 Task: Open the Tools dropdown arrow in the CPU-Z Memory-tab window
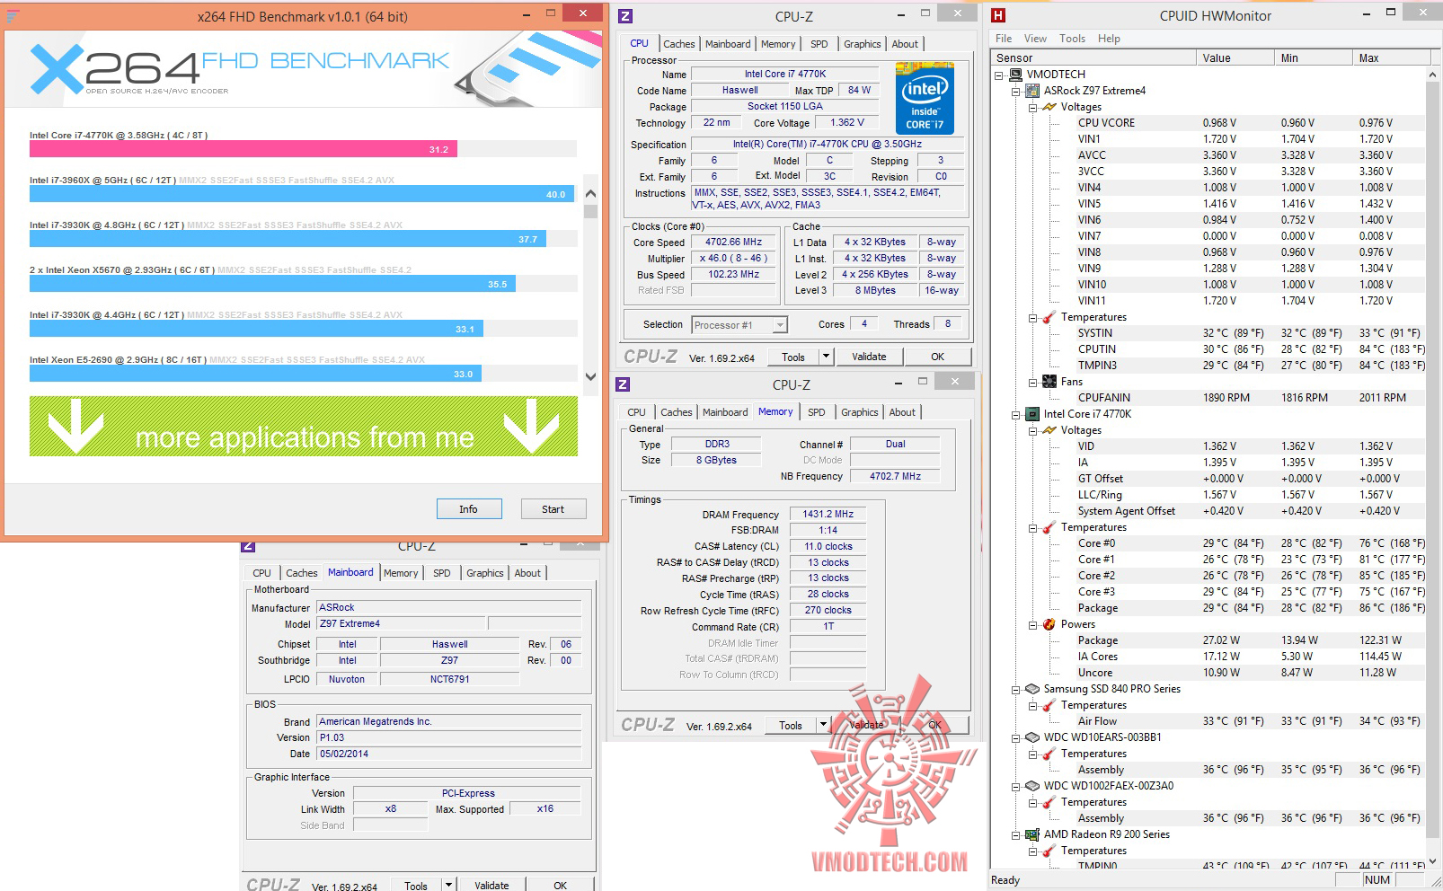(823, 725)
